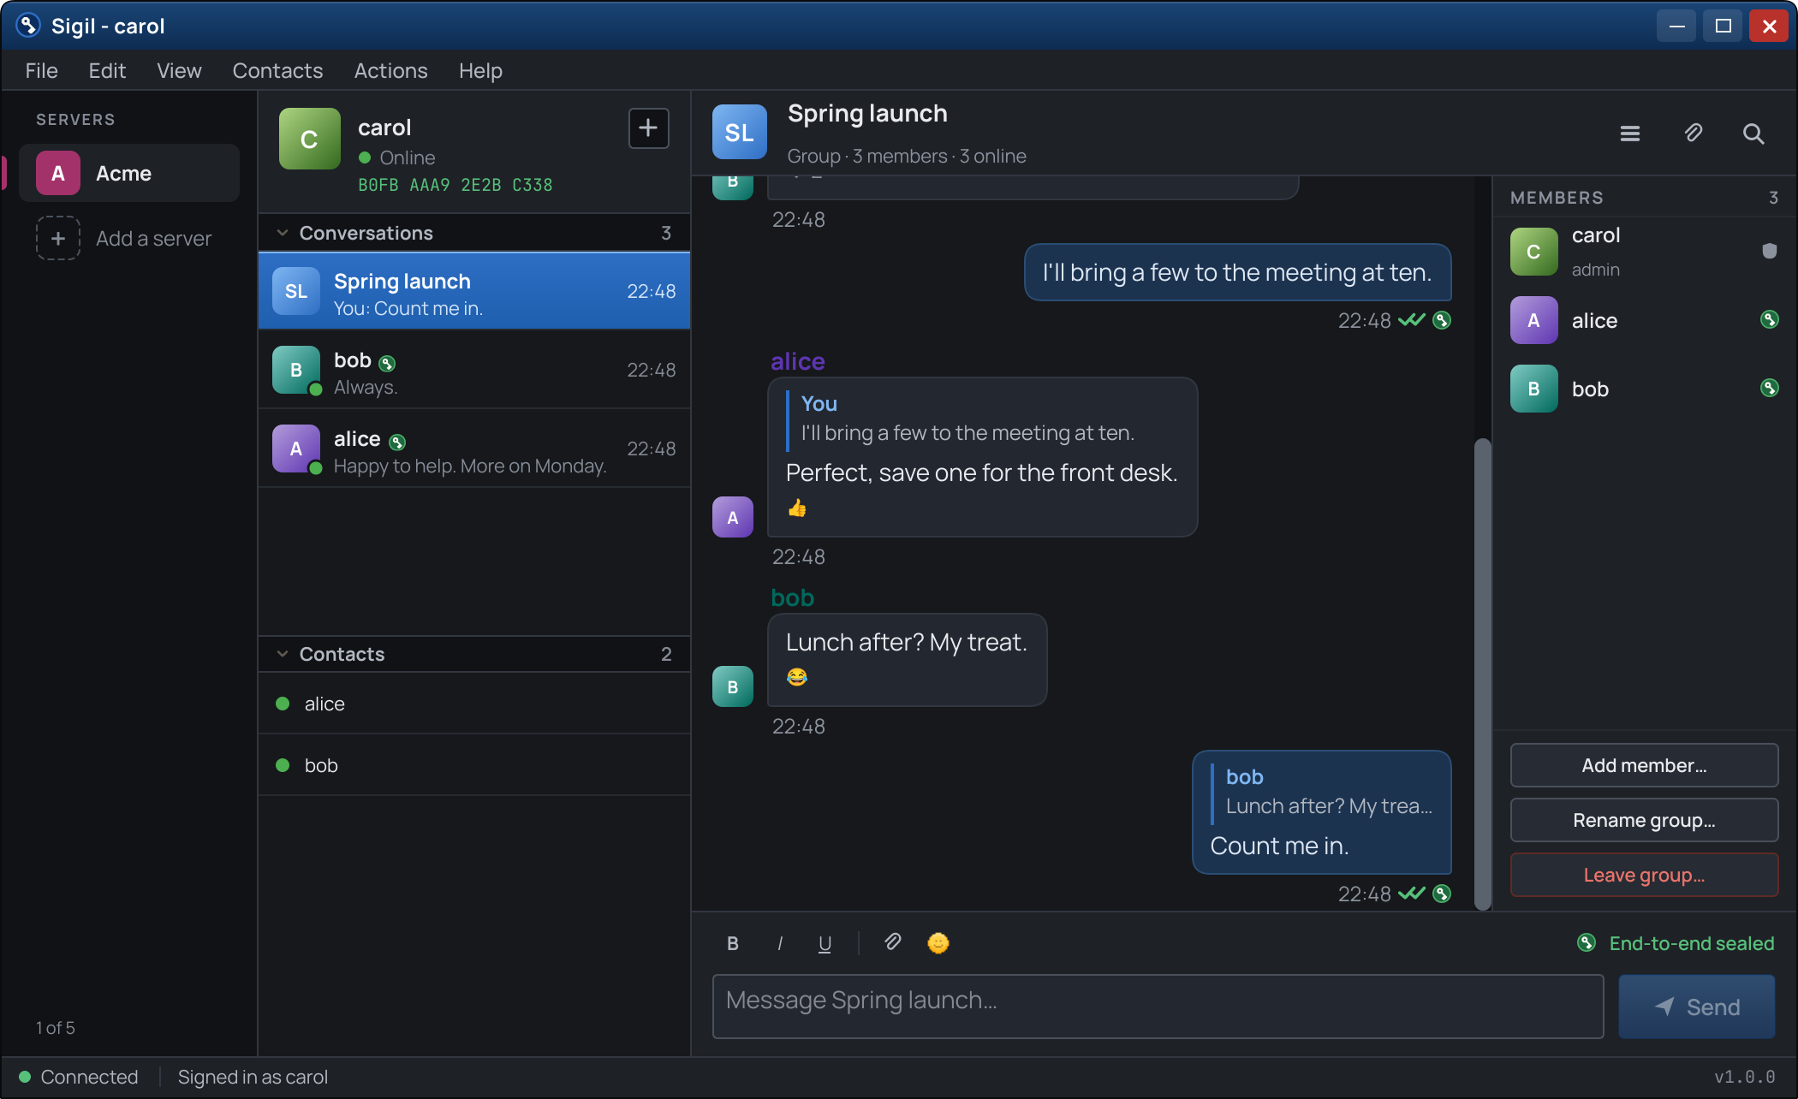Click the new conversation plus icon

coord(648,128)
